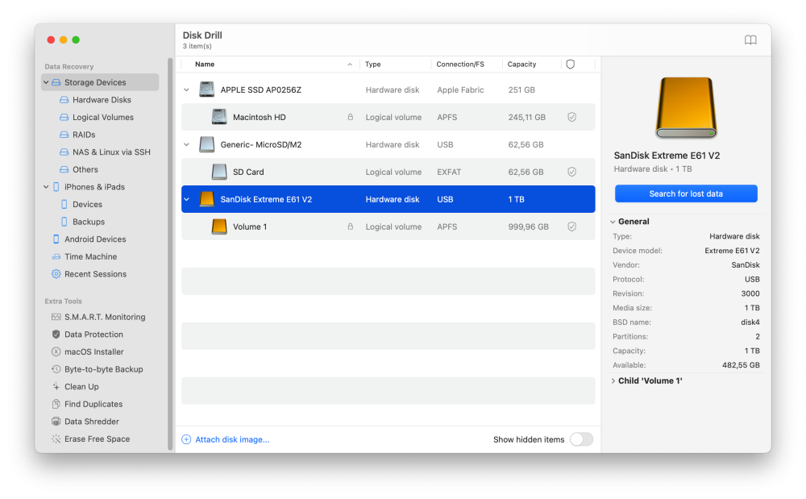This screenshot has width=806, height=499.
Task: Click the 245,11 GB capacity cell
Action: [x=527, y=117]
